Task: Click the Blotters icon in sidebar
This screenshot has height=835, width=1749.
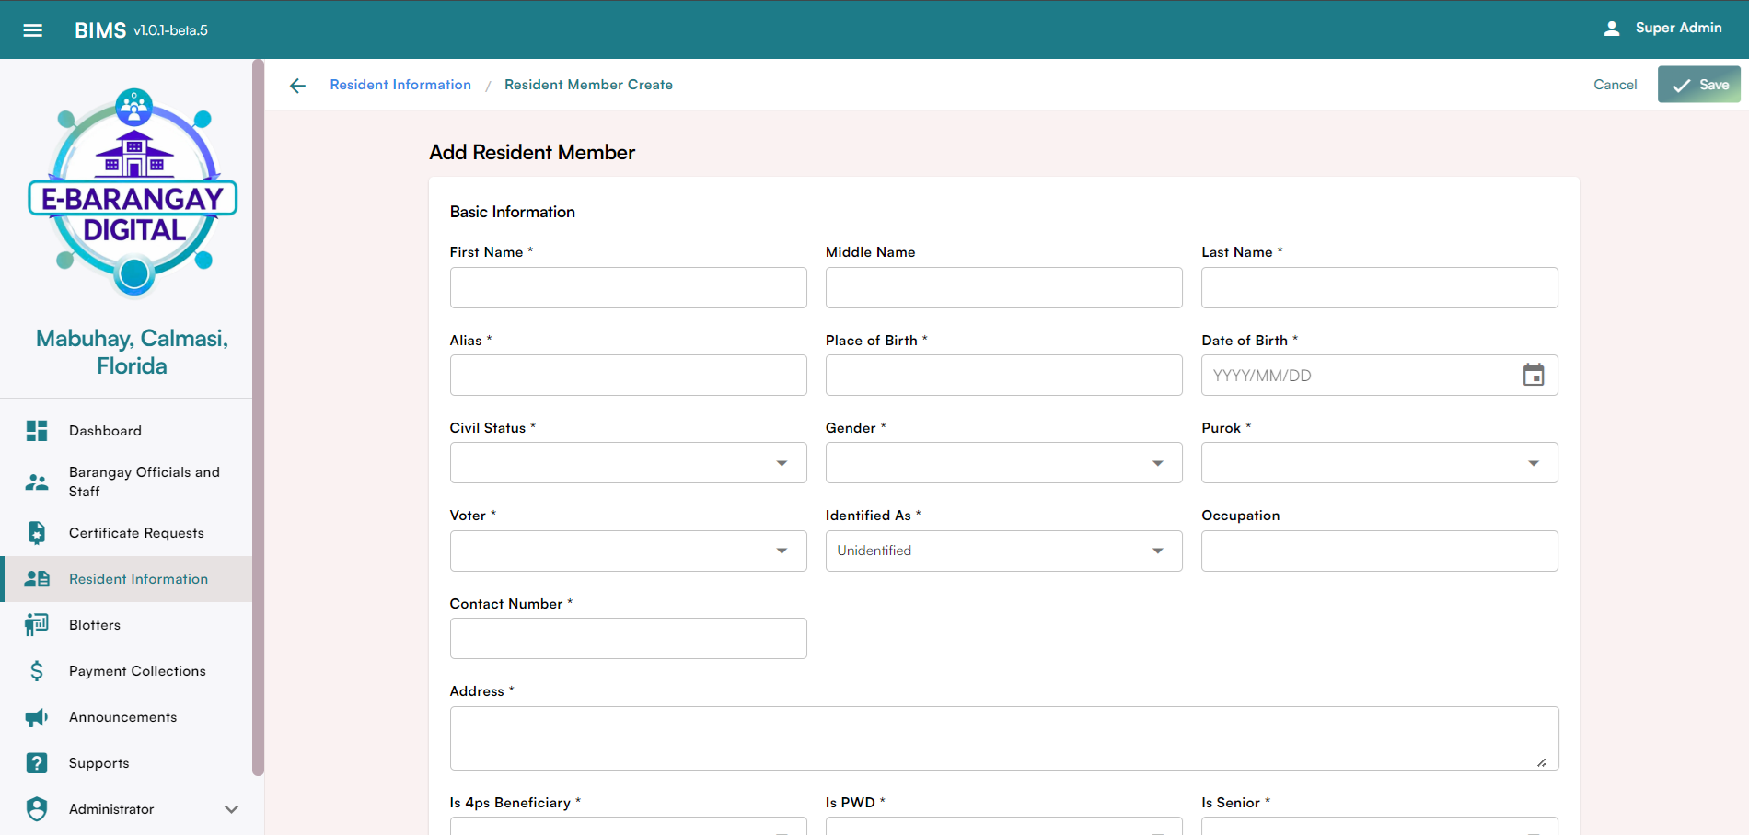Action: click(37, 625)
